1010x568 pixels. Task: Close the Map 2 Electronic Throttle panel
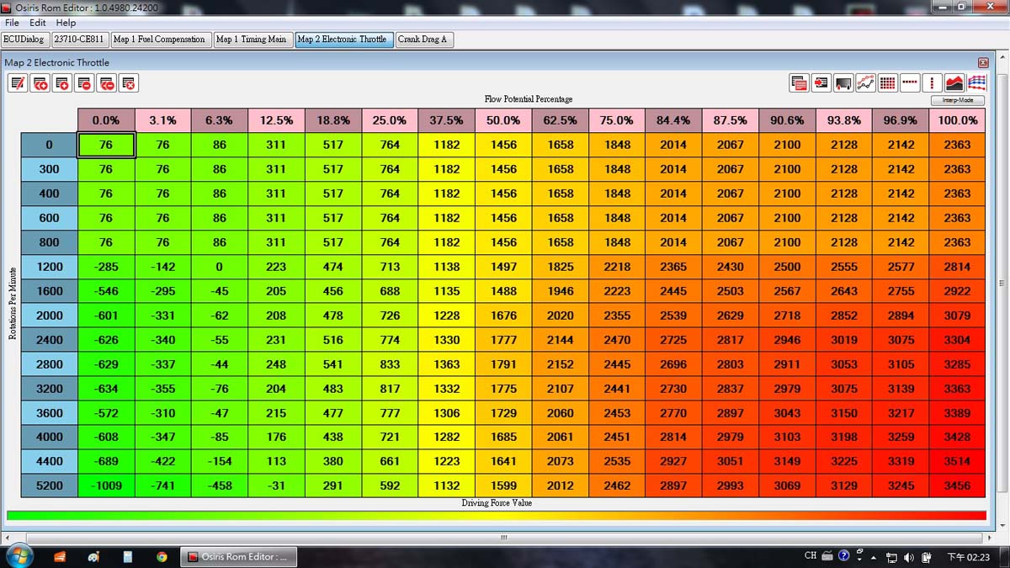982,63
